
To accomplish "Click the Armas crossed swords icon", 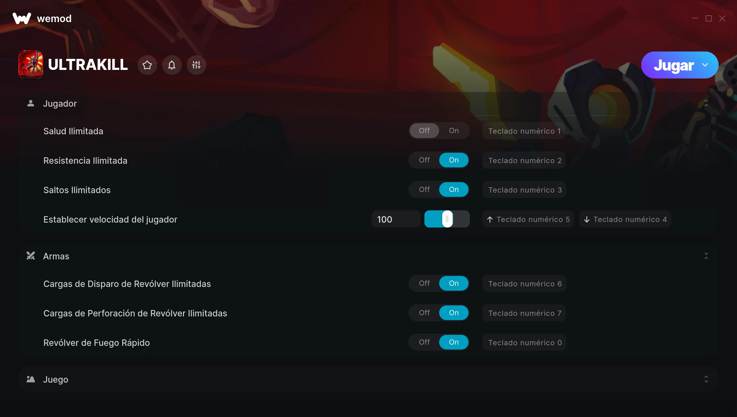I will pos(31,256).
